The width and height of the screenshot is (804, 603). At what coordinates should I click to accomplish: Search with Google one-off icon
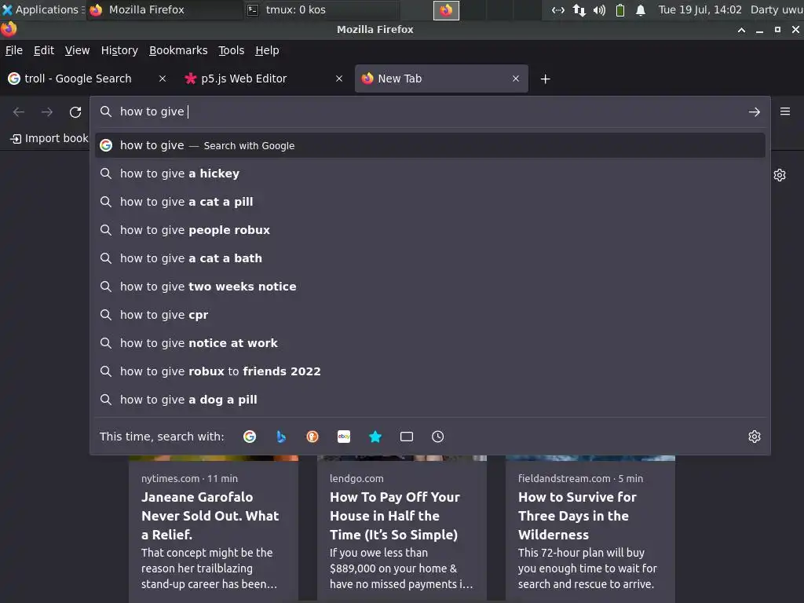250,437
